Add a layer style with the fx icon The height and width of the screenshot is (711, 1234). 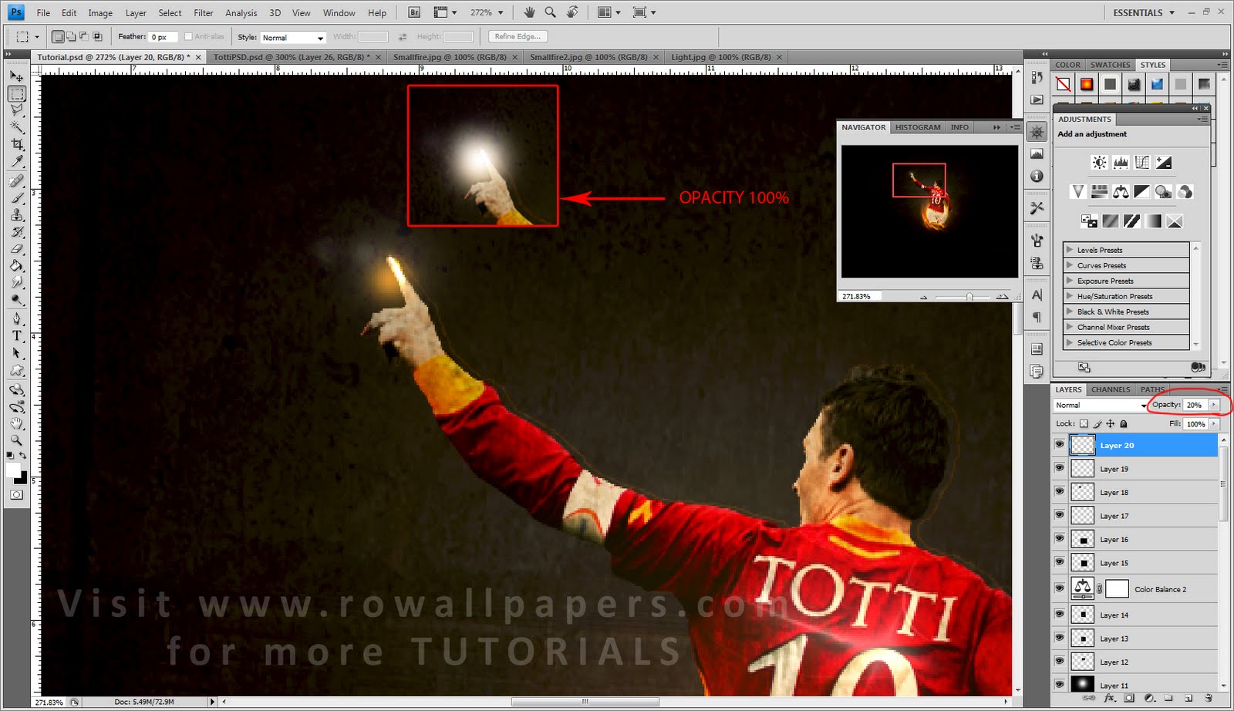tap(1110, 698)
